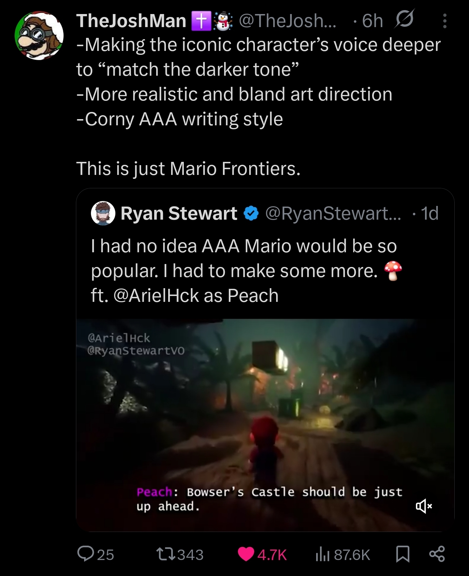Tap the retweet icon
469x576 pixels.
point(166,554)
